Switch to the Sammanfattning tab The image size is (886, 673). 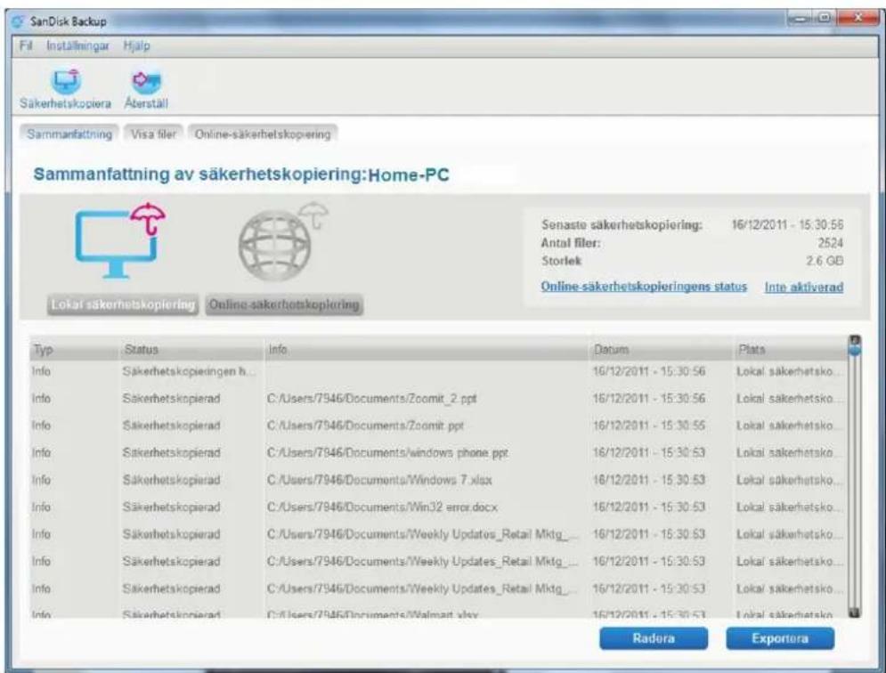click(69, 134)
